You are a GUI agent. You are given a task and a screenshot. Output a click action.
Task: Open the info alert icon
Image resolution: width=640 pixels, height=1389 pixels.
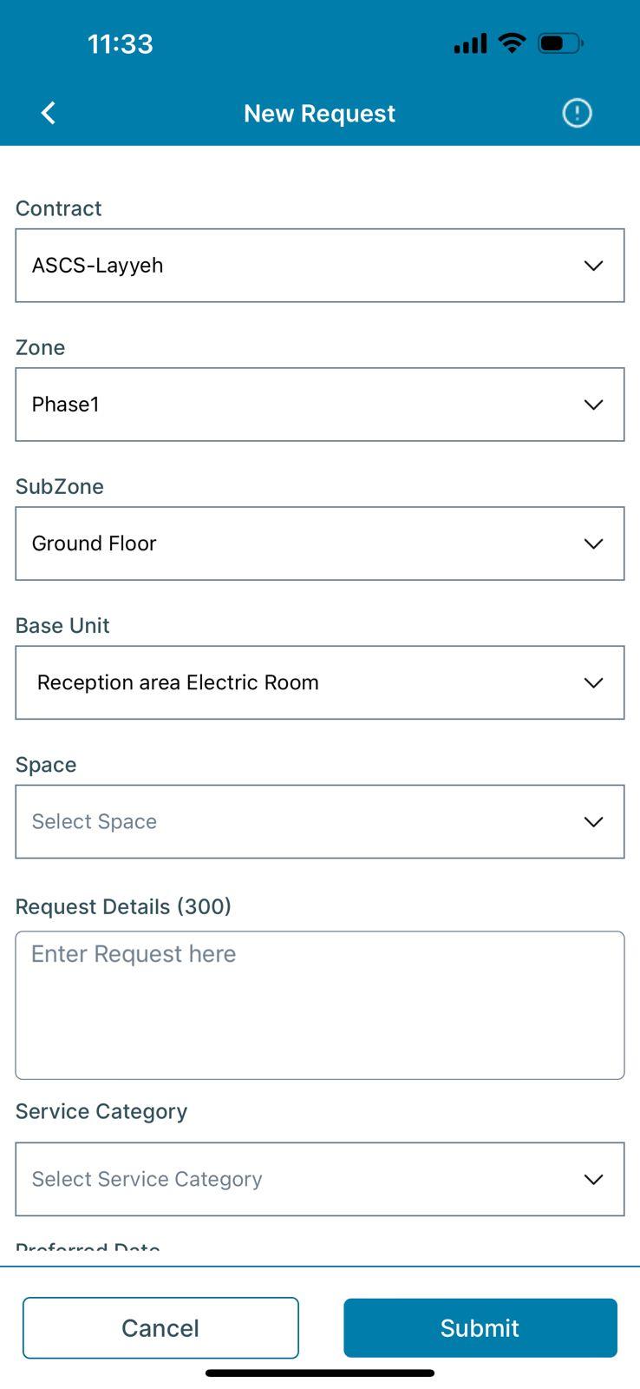click(x=577, y=113)
